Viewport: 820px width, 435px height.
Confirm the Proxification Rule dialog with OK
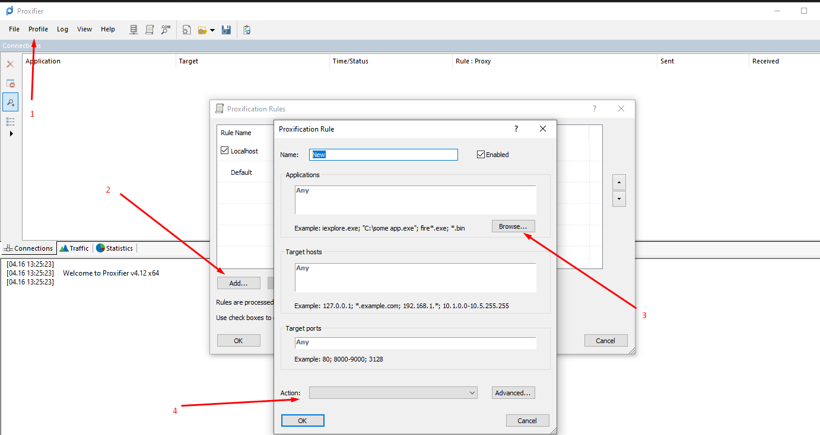click(303, 421)
